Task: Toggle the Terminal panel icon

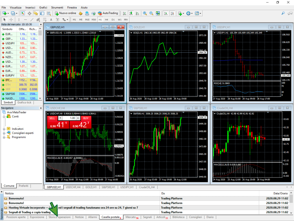Action: point(42,13)
